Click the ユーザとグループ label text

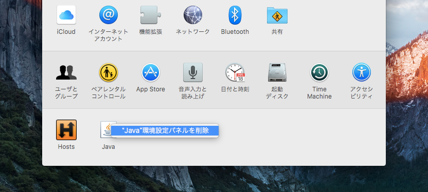pyautogui.click(x=66, y=93)
